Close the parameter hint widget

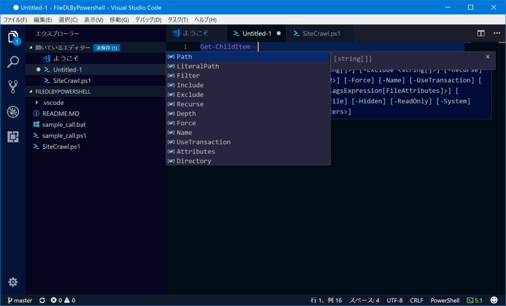click(x=488, y=57)
